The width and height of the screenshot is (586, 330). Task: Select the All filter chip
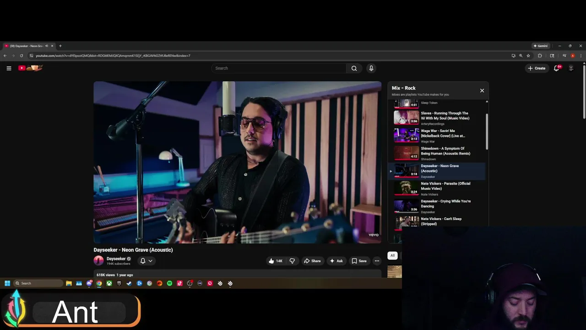(392, 255)
